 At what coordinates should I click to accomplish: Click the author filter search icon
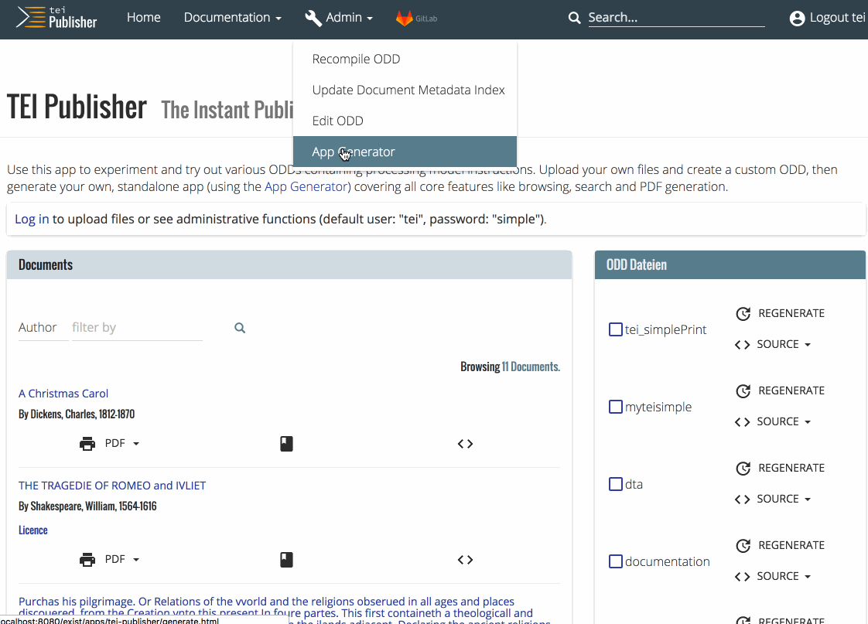240,328
